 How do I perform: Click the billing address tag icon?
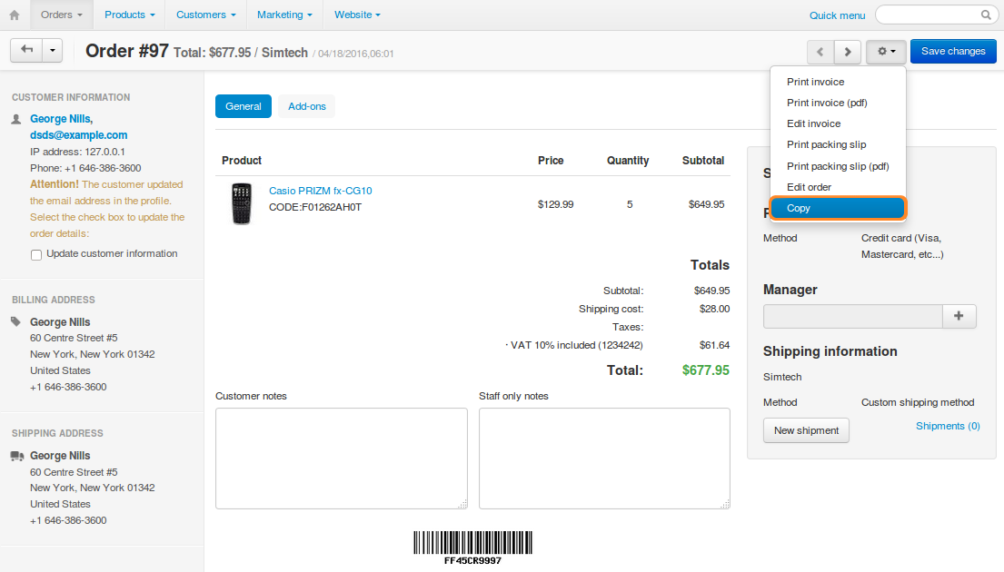pyautogui.click(x=16, y=321)
